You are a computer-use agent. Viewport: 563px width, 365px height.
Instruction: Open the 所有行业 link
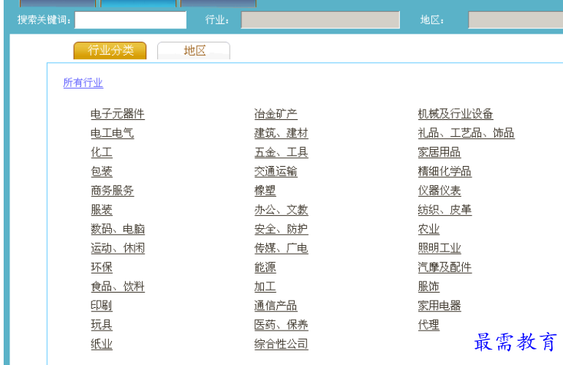click(83, 83)
